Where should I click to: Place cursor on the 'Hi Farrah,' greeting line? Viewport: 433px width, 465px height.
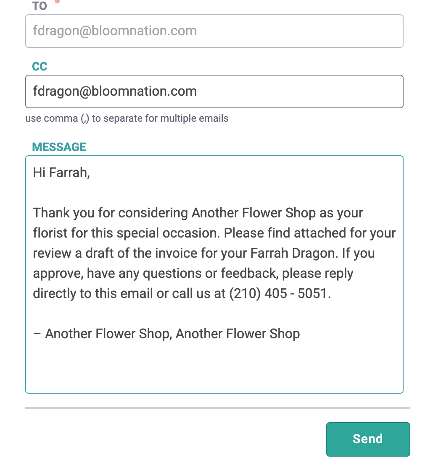coord(61,172)
